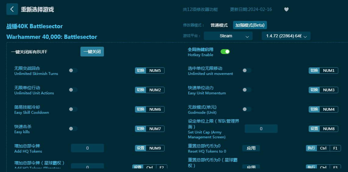Click the NUM1 hotkey box
The image size is (348, 172).
[329, 71]
